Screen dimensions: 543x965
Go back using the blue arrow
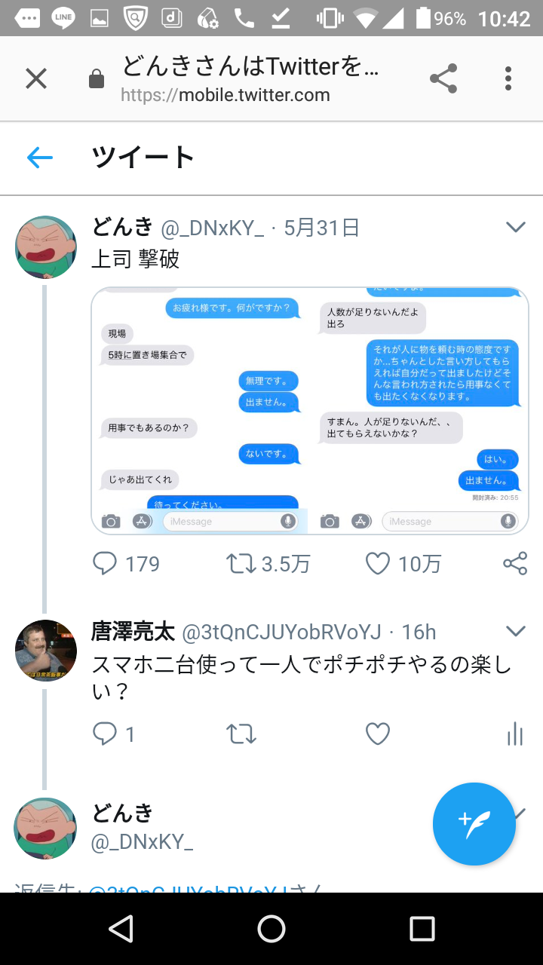[40, 158]
